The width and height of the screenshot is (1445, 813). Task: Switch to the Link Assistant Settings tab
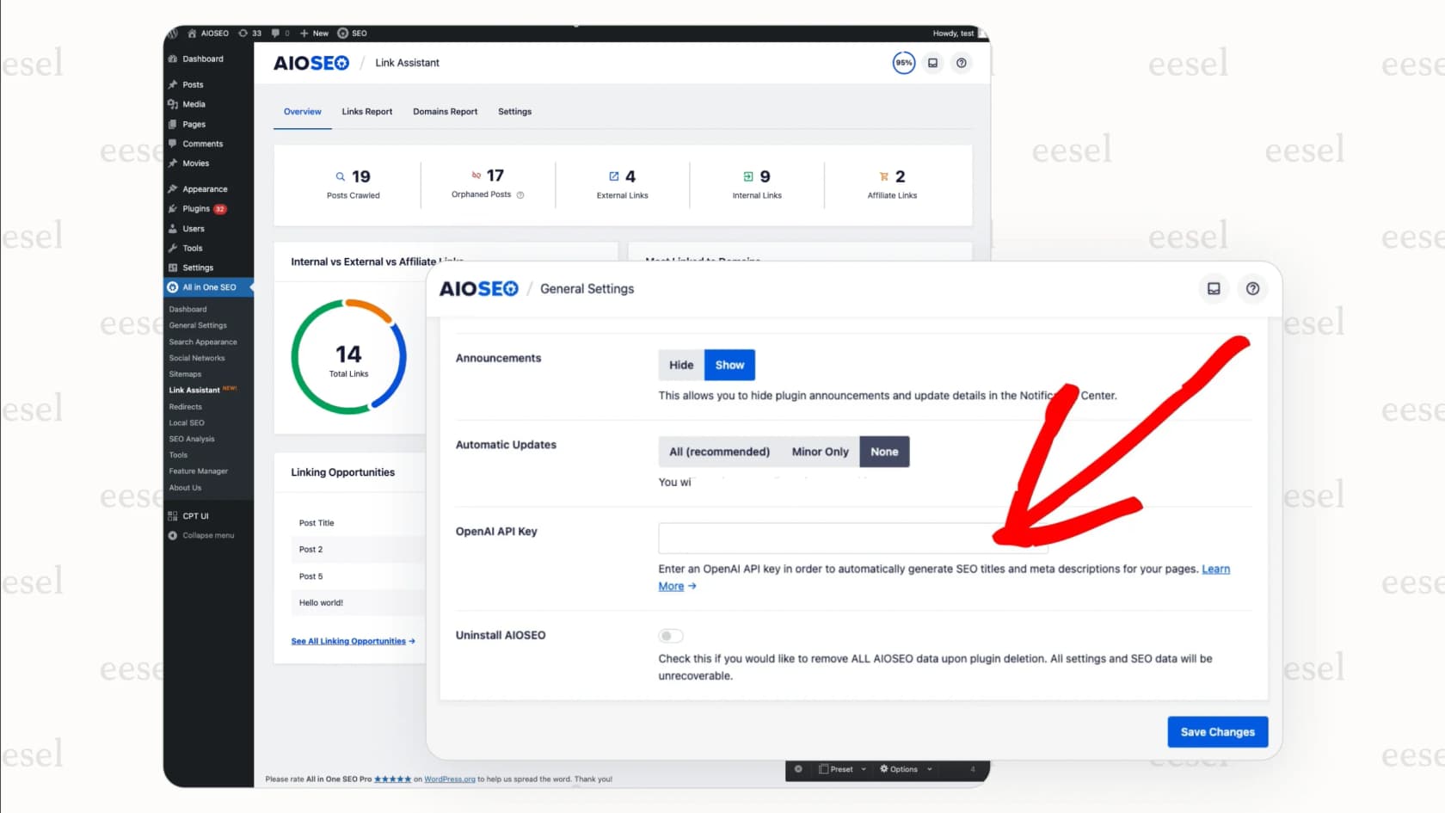tap(514, 112)
